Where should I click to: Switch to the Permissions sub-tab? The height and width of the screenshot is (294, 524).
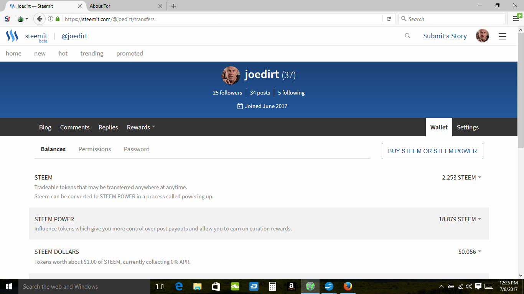(x=95, y=149)
